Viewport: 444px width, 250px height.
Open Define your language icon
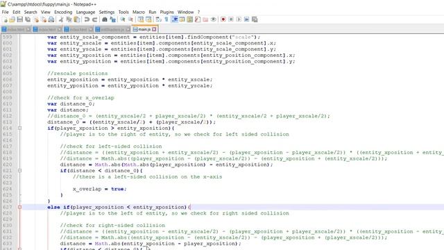pyautogui.click(x=182, y=19)
